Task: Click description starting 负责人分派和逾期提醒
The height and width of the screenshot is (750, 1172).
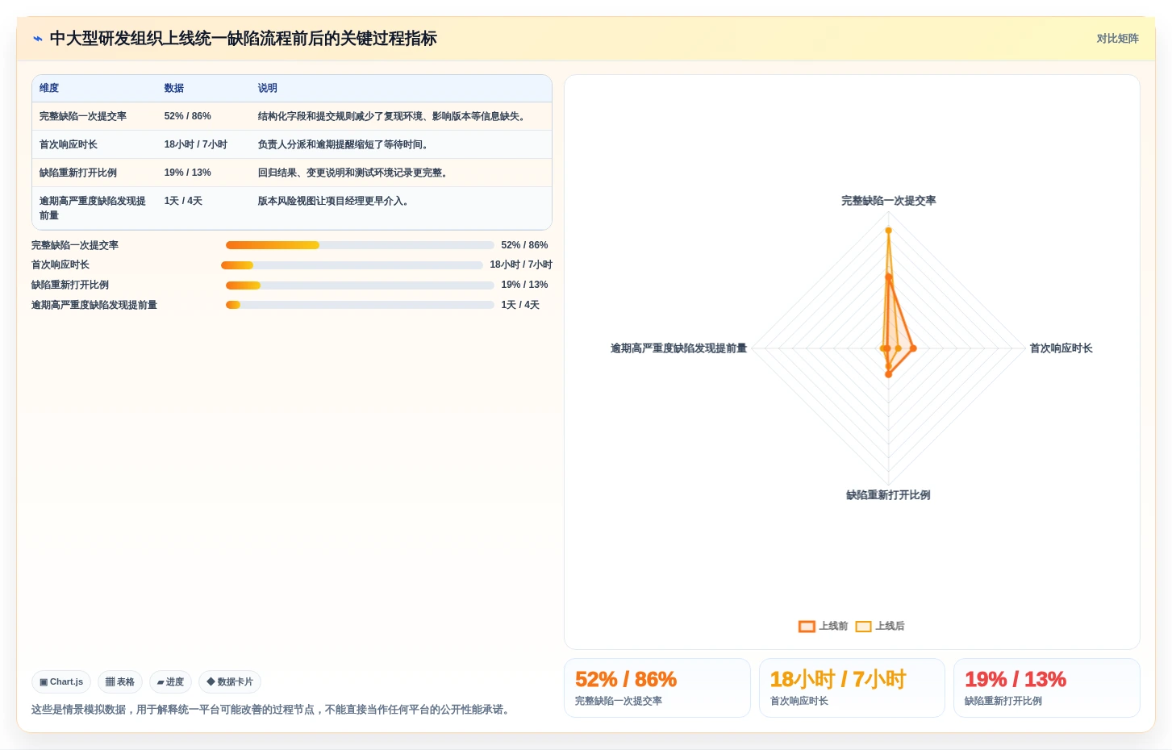Action: coord(345,145)
